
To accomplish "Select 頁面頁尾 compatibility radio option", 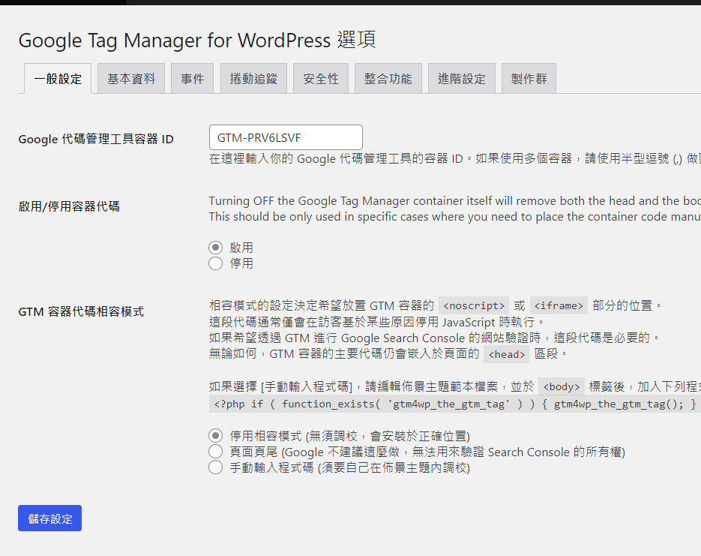I will point(215,452).
